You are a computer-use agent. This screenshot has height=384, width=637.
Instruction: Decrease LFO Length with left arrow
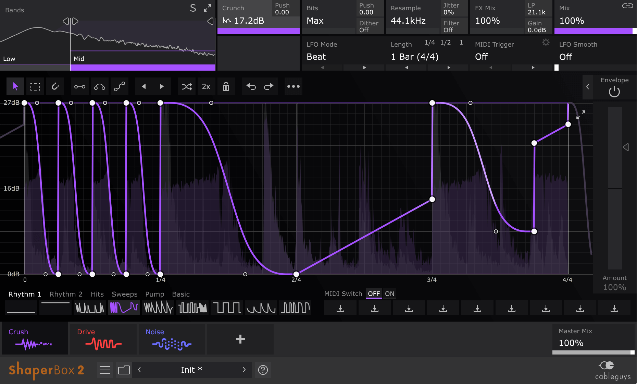[x=407, y=68]
